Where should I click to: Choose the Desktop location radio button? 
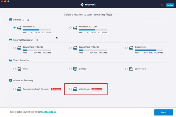coord(70,69)
